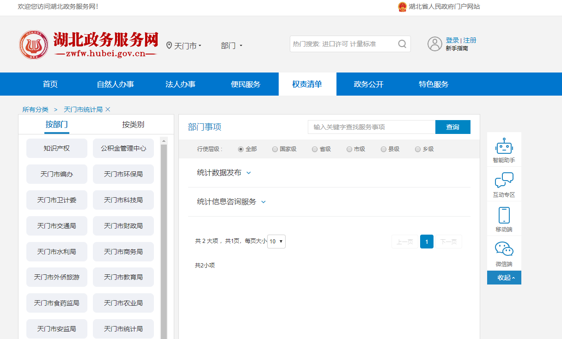This screenshot has width=562, height=339.
Task: Open the 互动专区 chat bubbles icon
Action: (x=504, y=181)
